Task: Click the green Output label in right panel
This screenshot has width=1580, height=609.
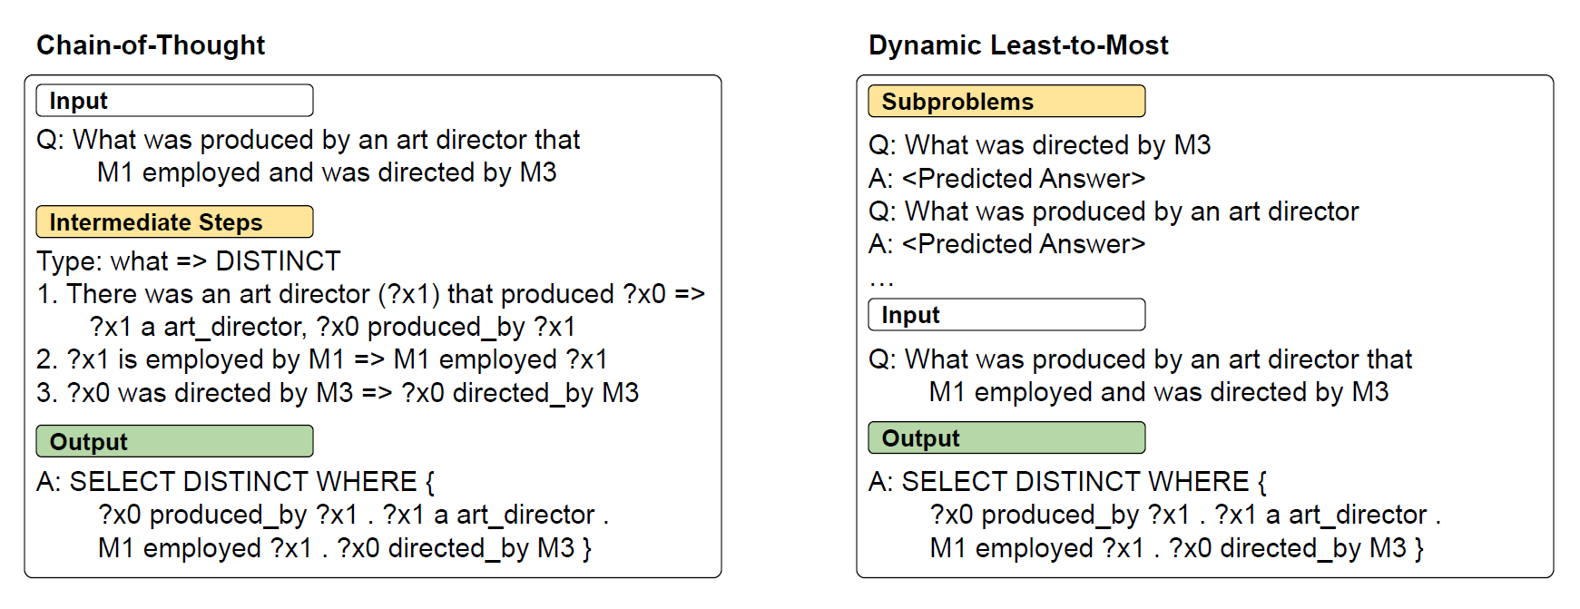Action: (1006, 437)
